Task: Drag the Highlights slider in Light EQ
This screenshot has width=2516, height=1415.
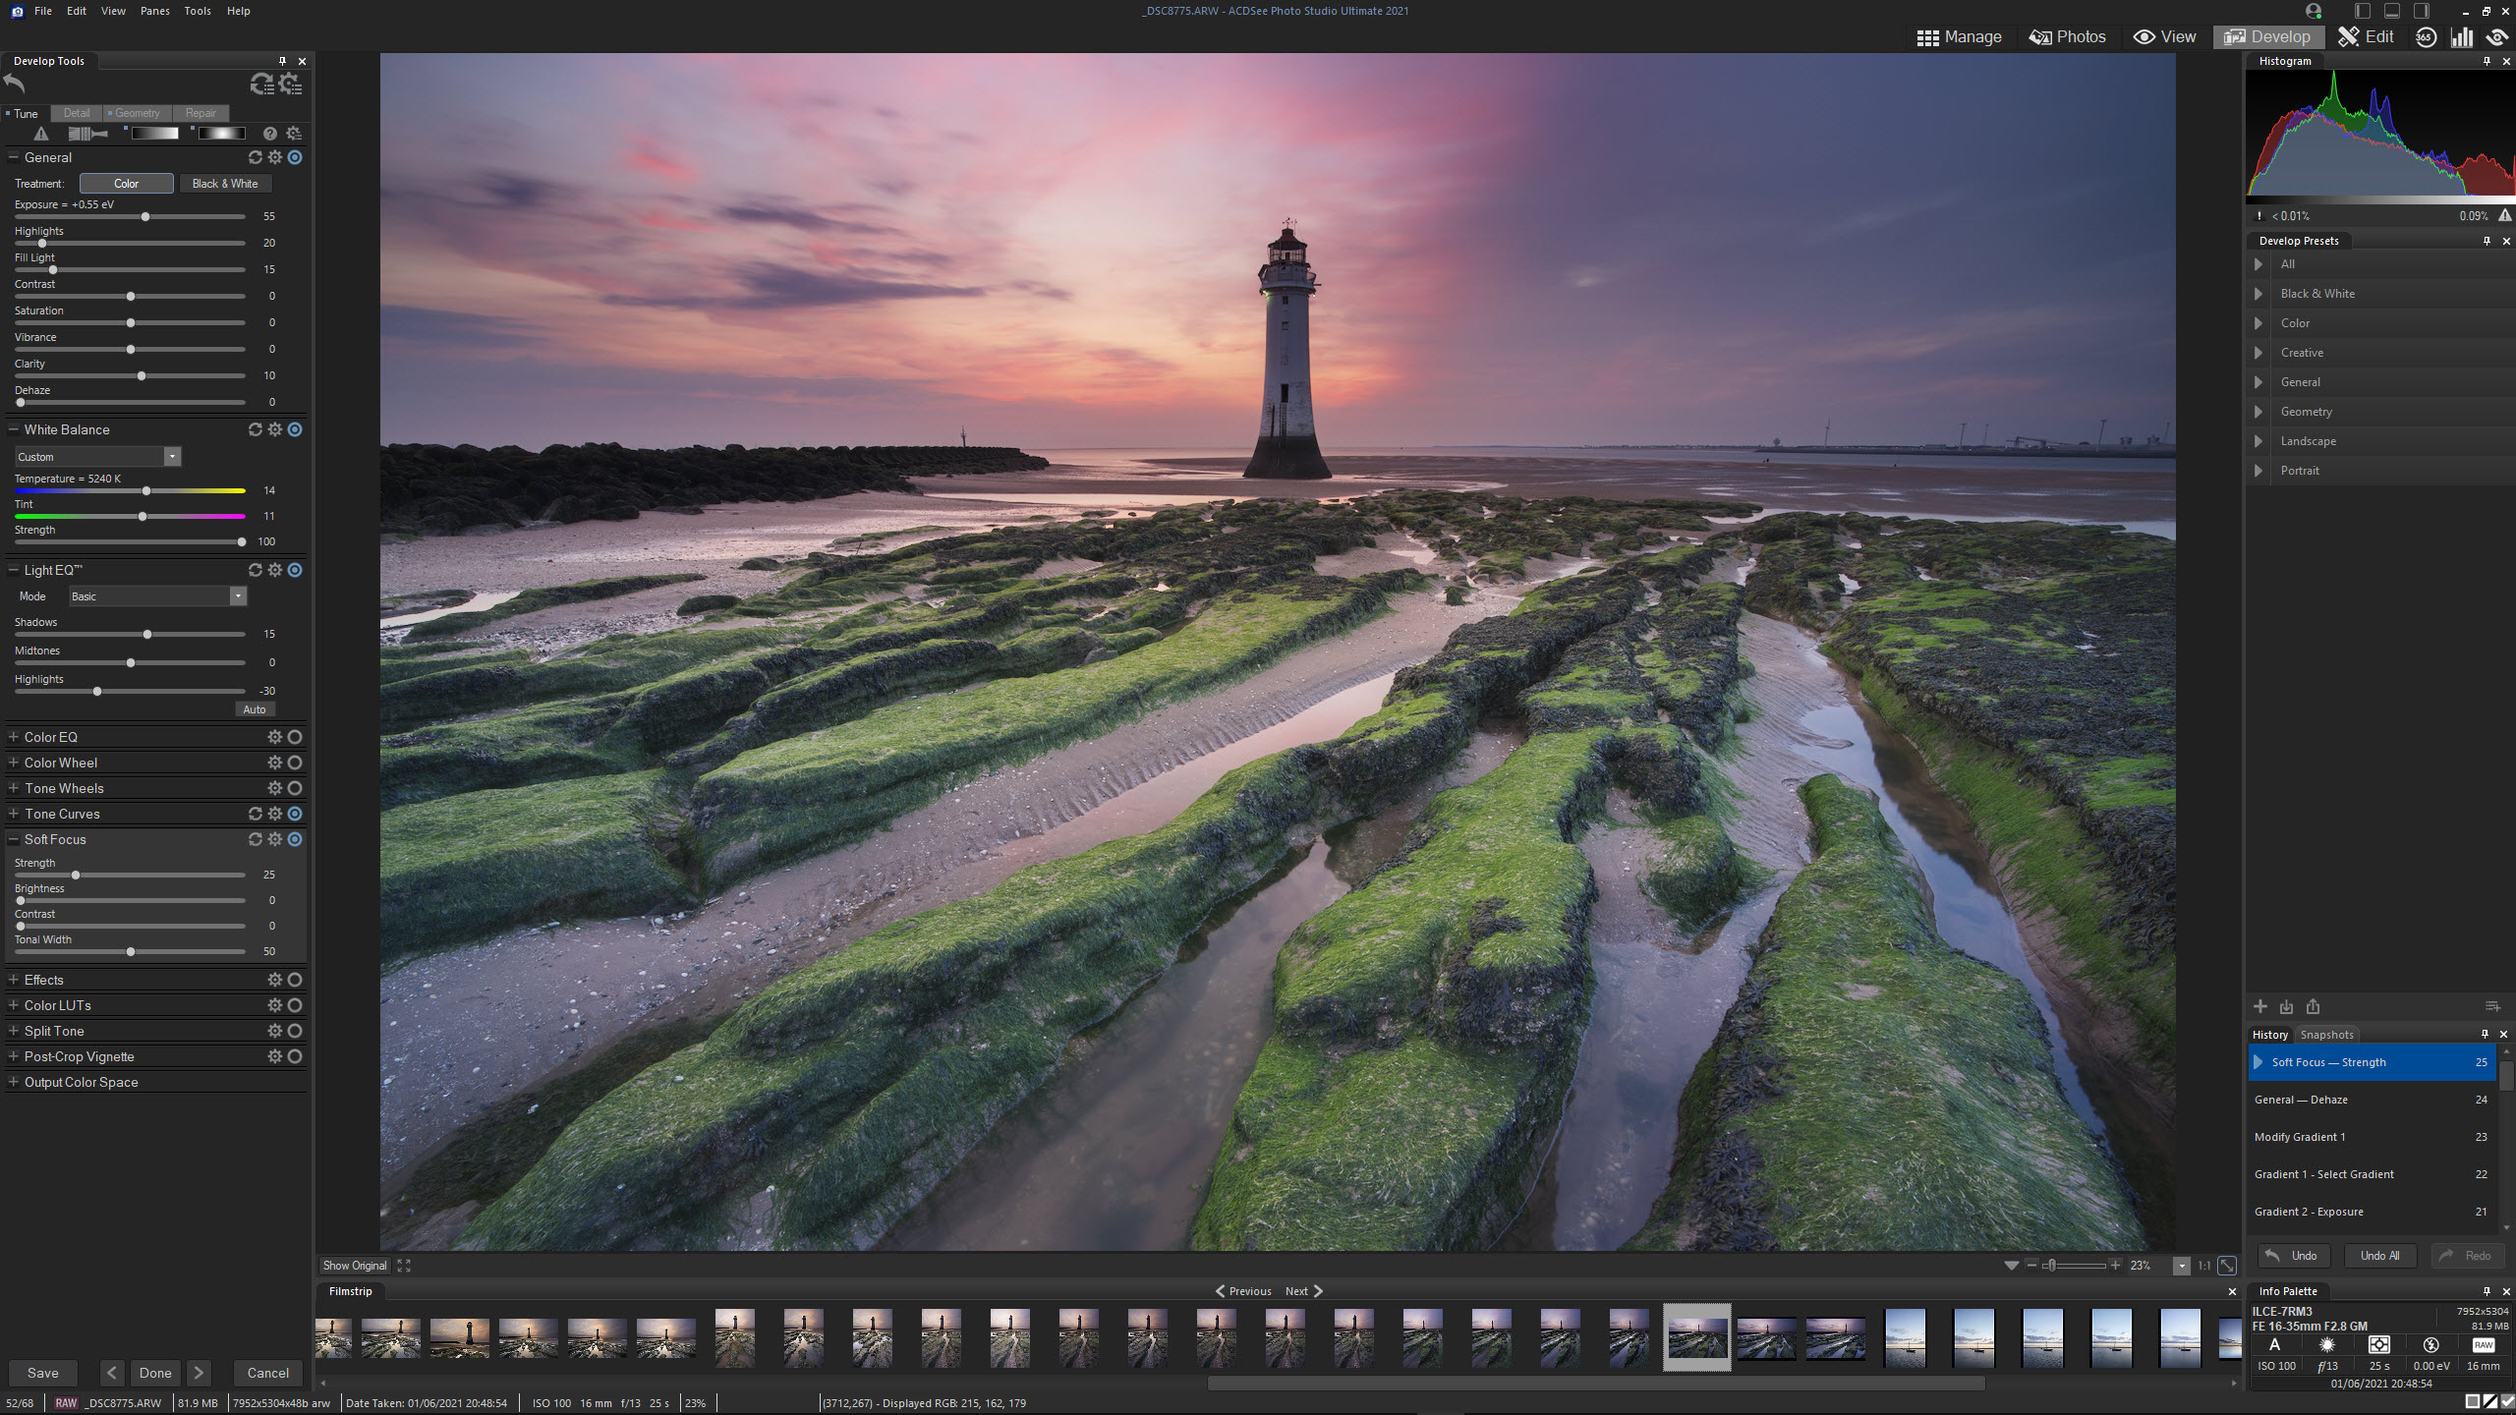Action: pyautogui.click(x=96, y=691)
